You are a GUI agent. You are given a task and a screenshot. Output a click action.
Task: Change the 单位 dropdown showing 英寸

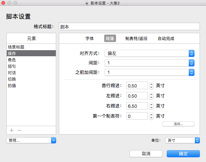coord(182,140)
